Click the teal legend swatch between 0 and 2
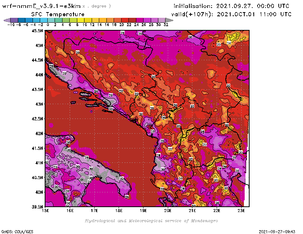Viewport: 303px width, 234px height. point(51,20)
